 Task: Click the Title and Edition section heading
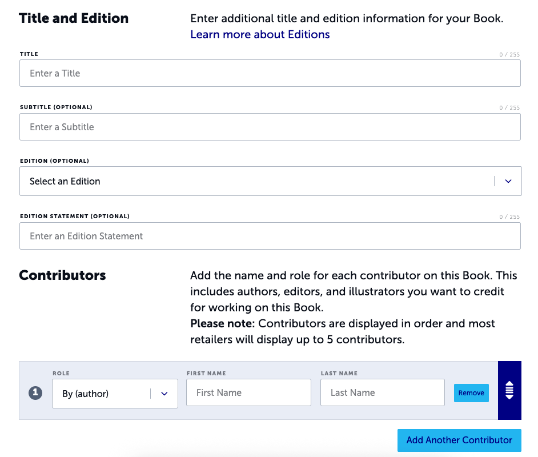coord(74,18)
